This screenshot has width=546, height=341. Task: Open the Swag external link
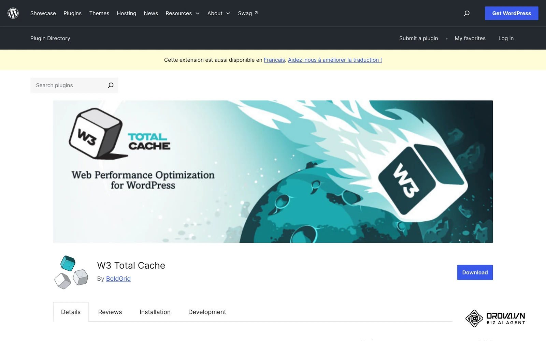(x=248, y=13)
